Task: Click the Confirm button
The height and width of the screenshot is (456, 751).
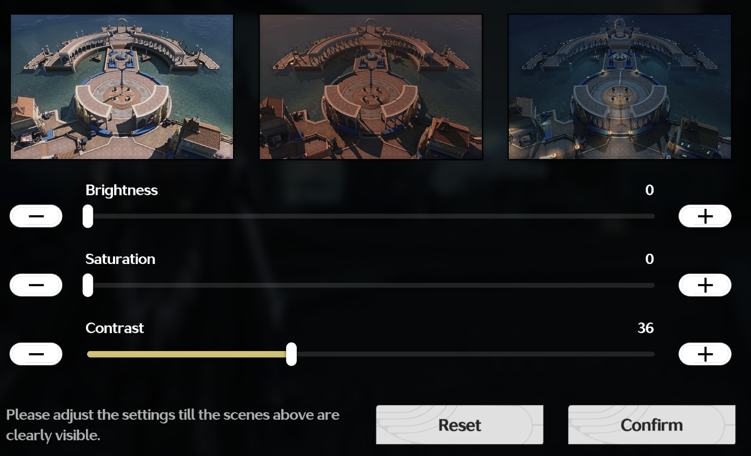Action: tap(652, 425)
